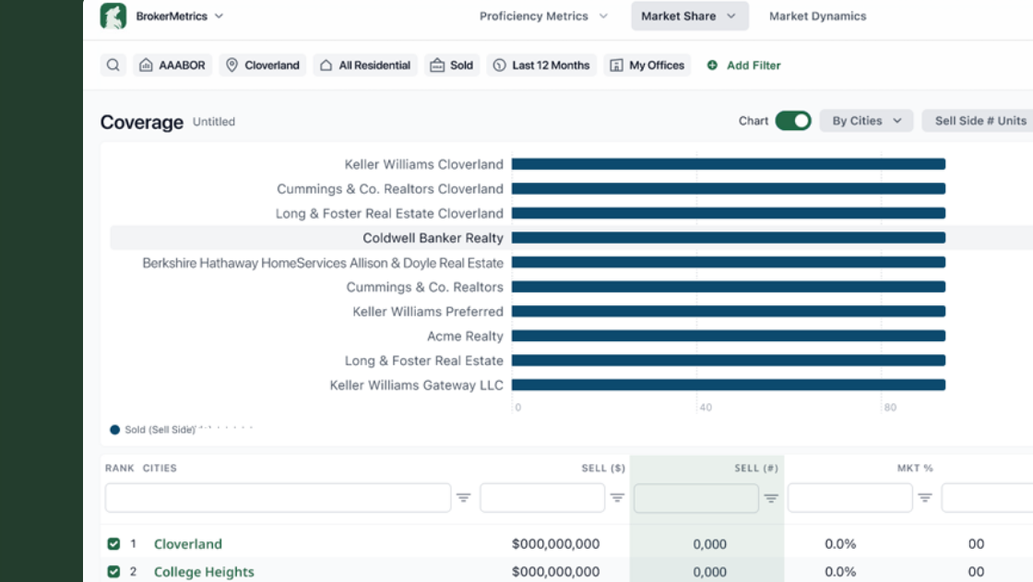Open the search magnifier icon
This screenshot has width=1033, height=582.
click(x=113, y=65)
